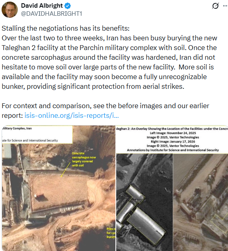Open the Grok slash-circle icon
The height and width of the screenshot is (251, 228).
(215, 6)
